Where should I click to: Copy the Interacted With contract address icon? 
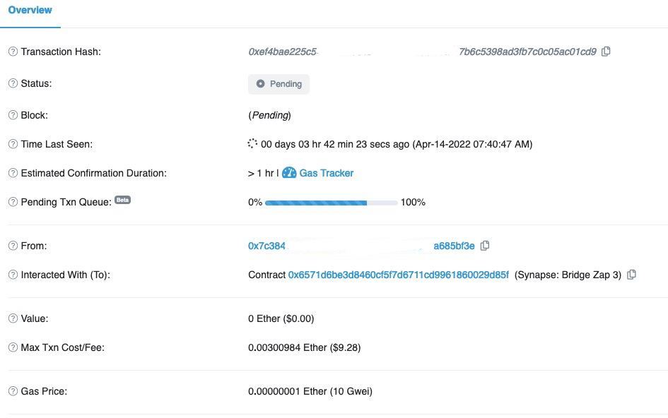[631, 275]
